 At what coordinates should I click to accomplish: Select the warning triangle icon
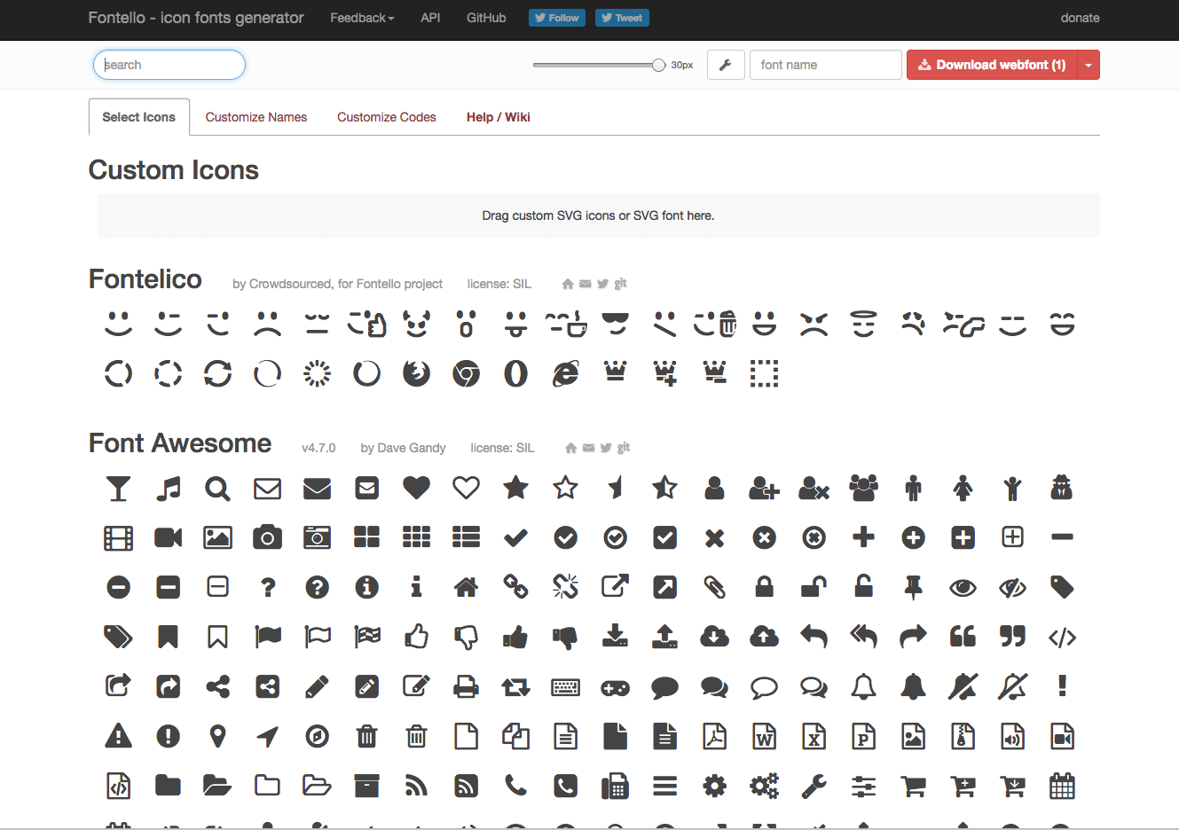118,736
